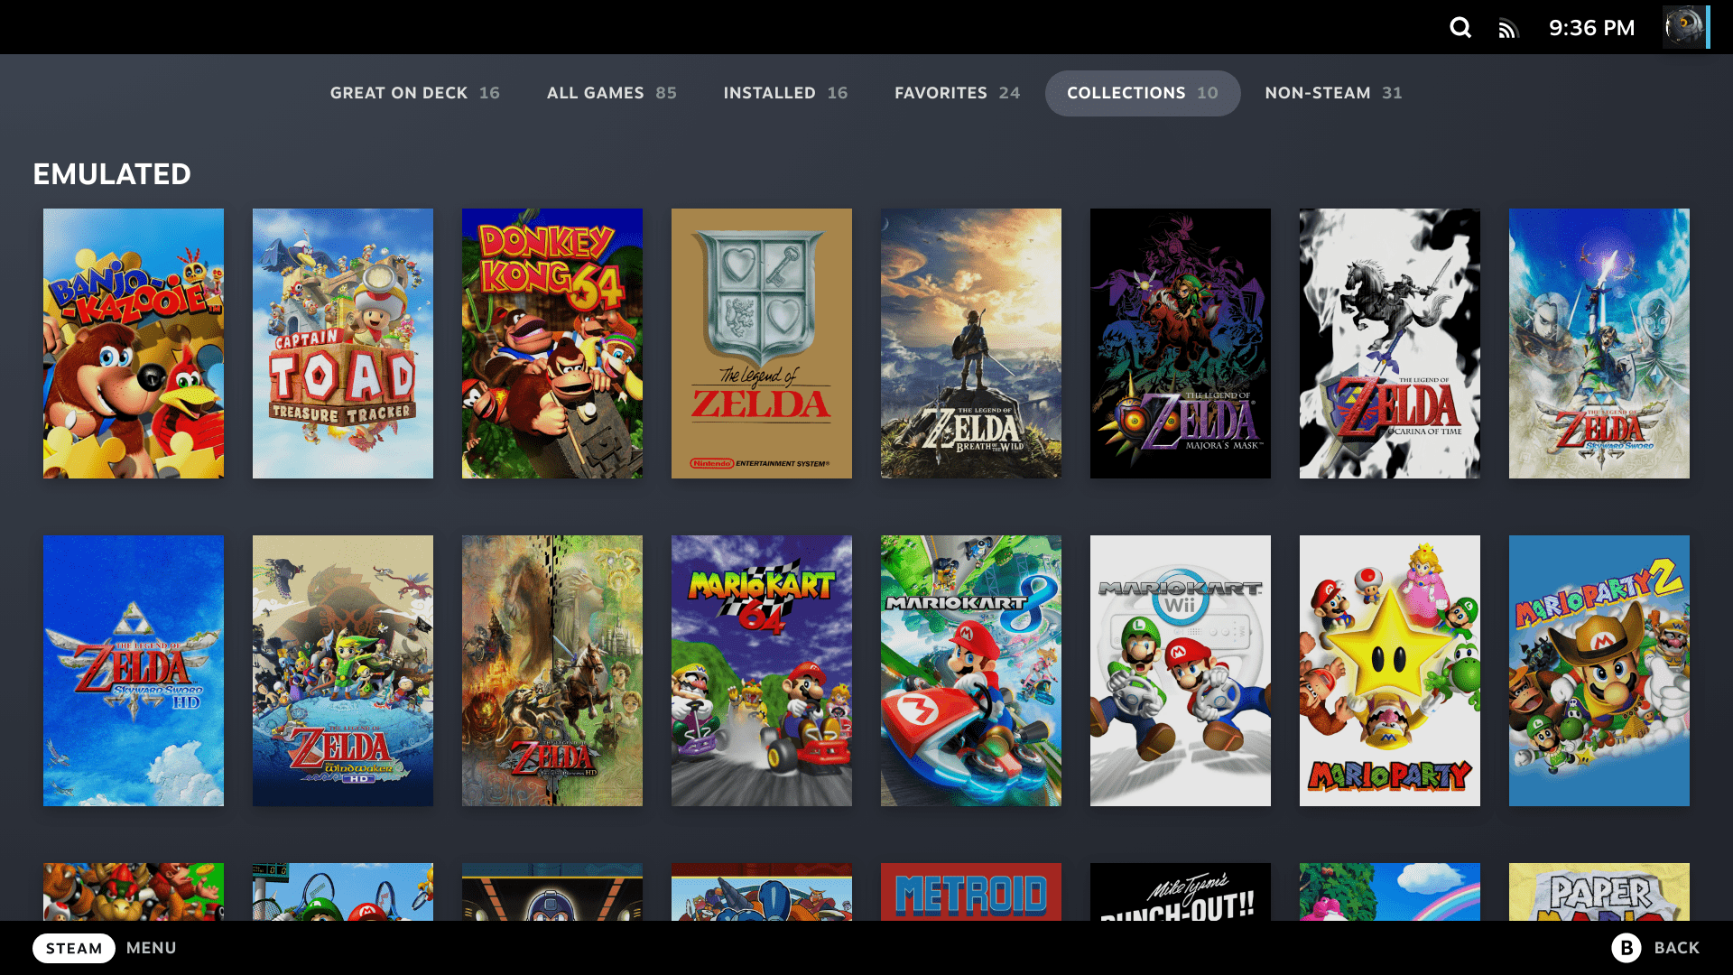Click the broadcast/streaming status icon

pyautogui.click(x=1509, y=27)
